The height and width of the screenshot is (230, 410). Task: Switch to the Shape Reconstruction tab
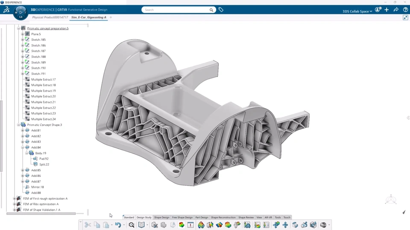point(223,217)
